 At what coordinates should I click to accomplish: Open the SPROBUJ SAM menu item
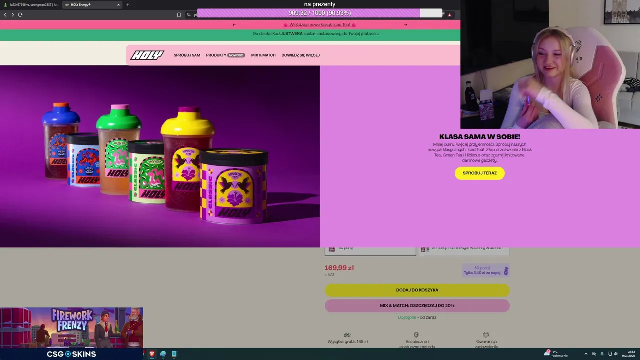click(x=187, y=55)
